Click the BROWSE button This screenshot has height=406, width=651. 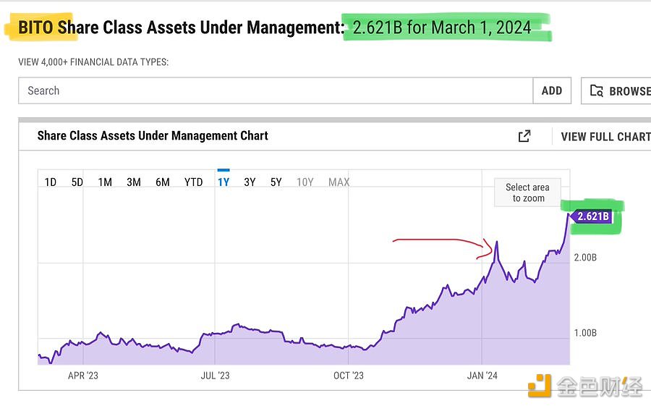(616, 90)
